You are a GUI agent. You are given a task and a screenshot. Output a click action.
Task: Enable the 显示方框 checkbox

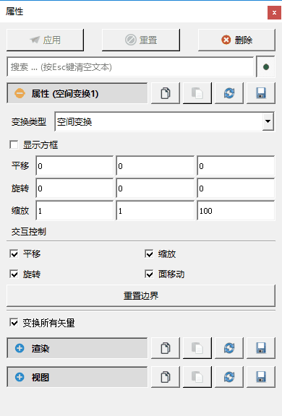[14, 145]
